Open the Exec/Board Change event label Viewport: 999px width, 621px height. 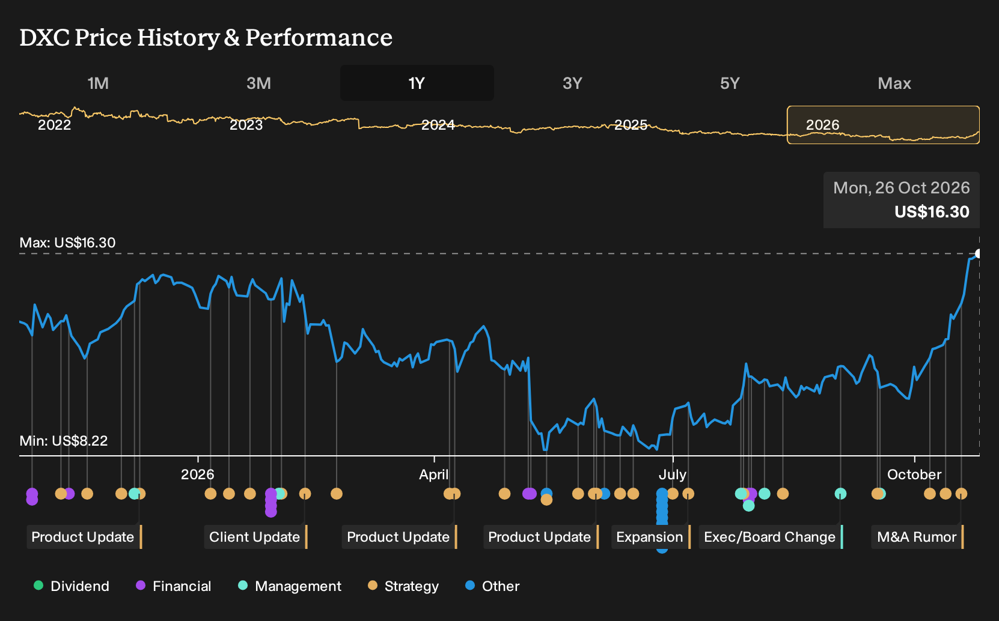pos(771,537)
